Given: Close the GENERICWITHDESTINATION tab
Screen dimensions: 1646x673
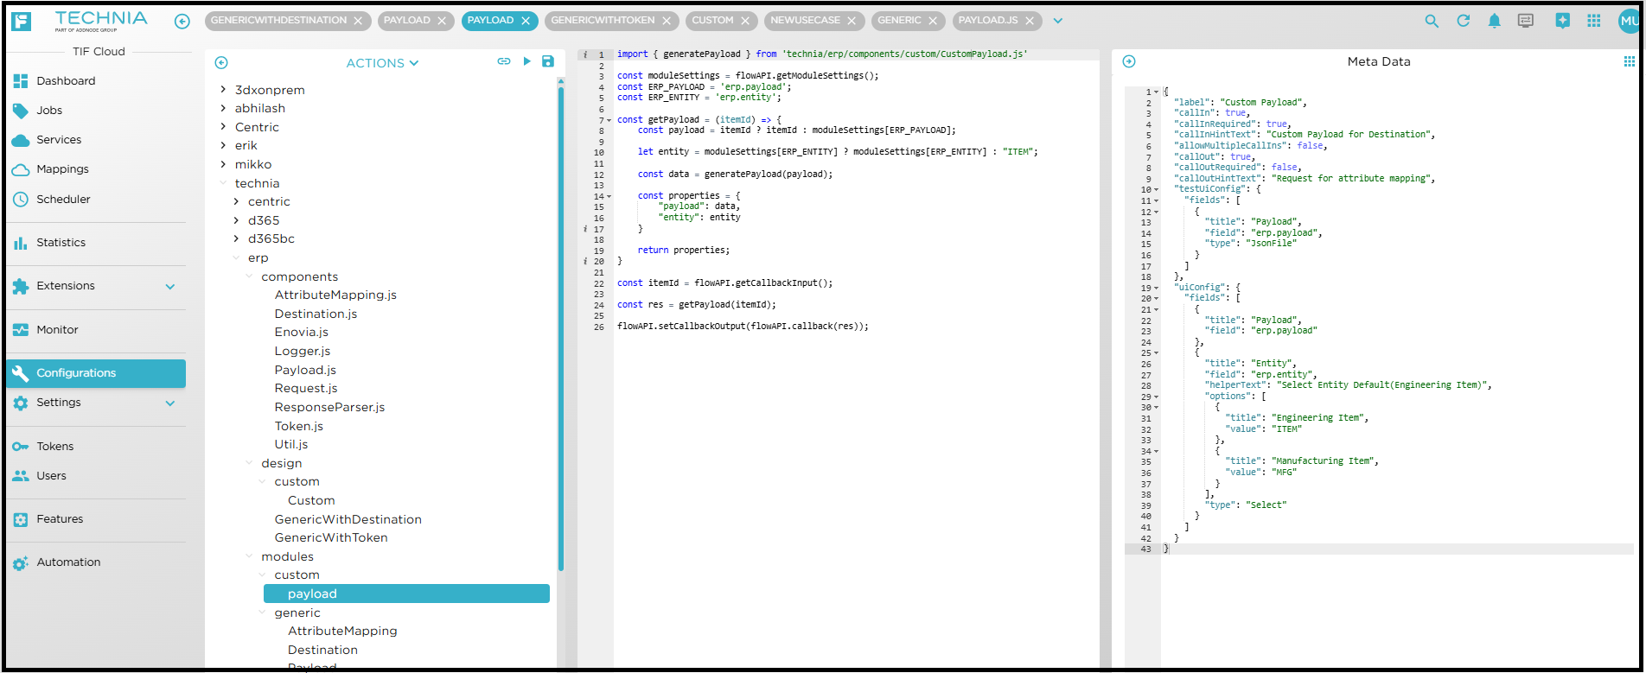Looking at the screenshot, I should pos(358,21).
